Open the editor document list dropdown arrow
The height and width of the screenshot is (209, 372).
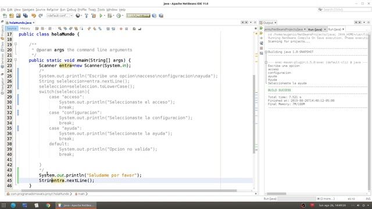(x=251, y=23)
